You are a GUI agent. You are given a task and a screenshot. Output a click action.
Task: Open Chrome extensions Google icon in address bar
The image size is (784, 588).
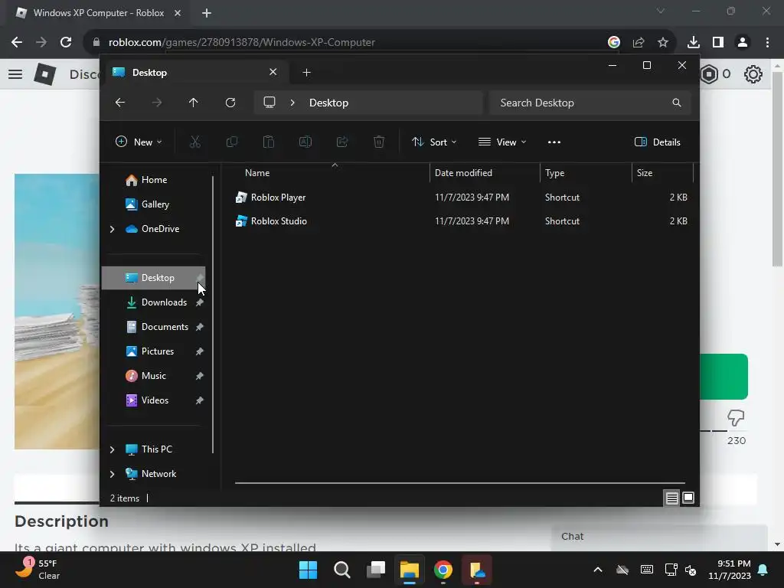(614, 42)
